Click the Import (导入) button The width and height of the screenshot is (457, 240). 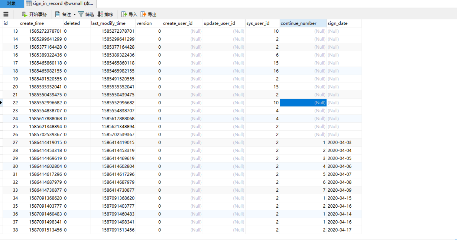coord(129,14)
